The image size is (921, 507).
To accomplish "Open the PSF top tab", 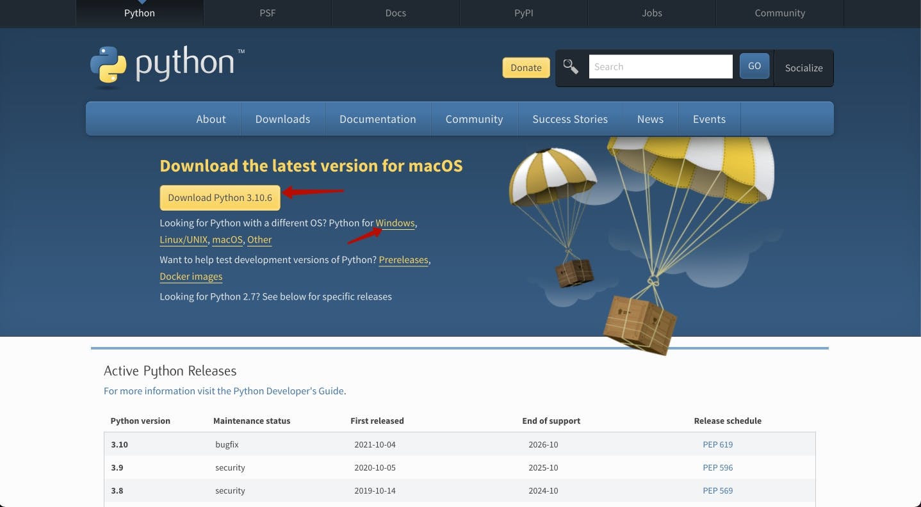I will click(268, 13).
